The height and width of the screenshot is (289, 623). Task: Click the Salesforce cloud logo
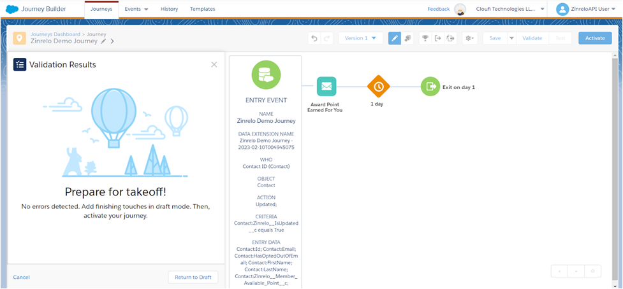point(12,9)
